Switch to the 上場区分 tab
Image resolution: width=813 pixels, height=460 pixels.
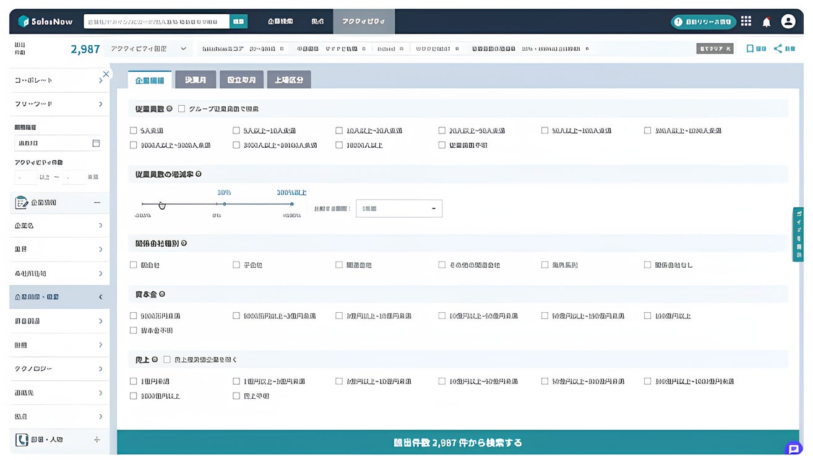(289, 80)
